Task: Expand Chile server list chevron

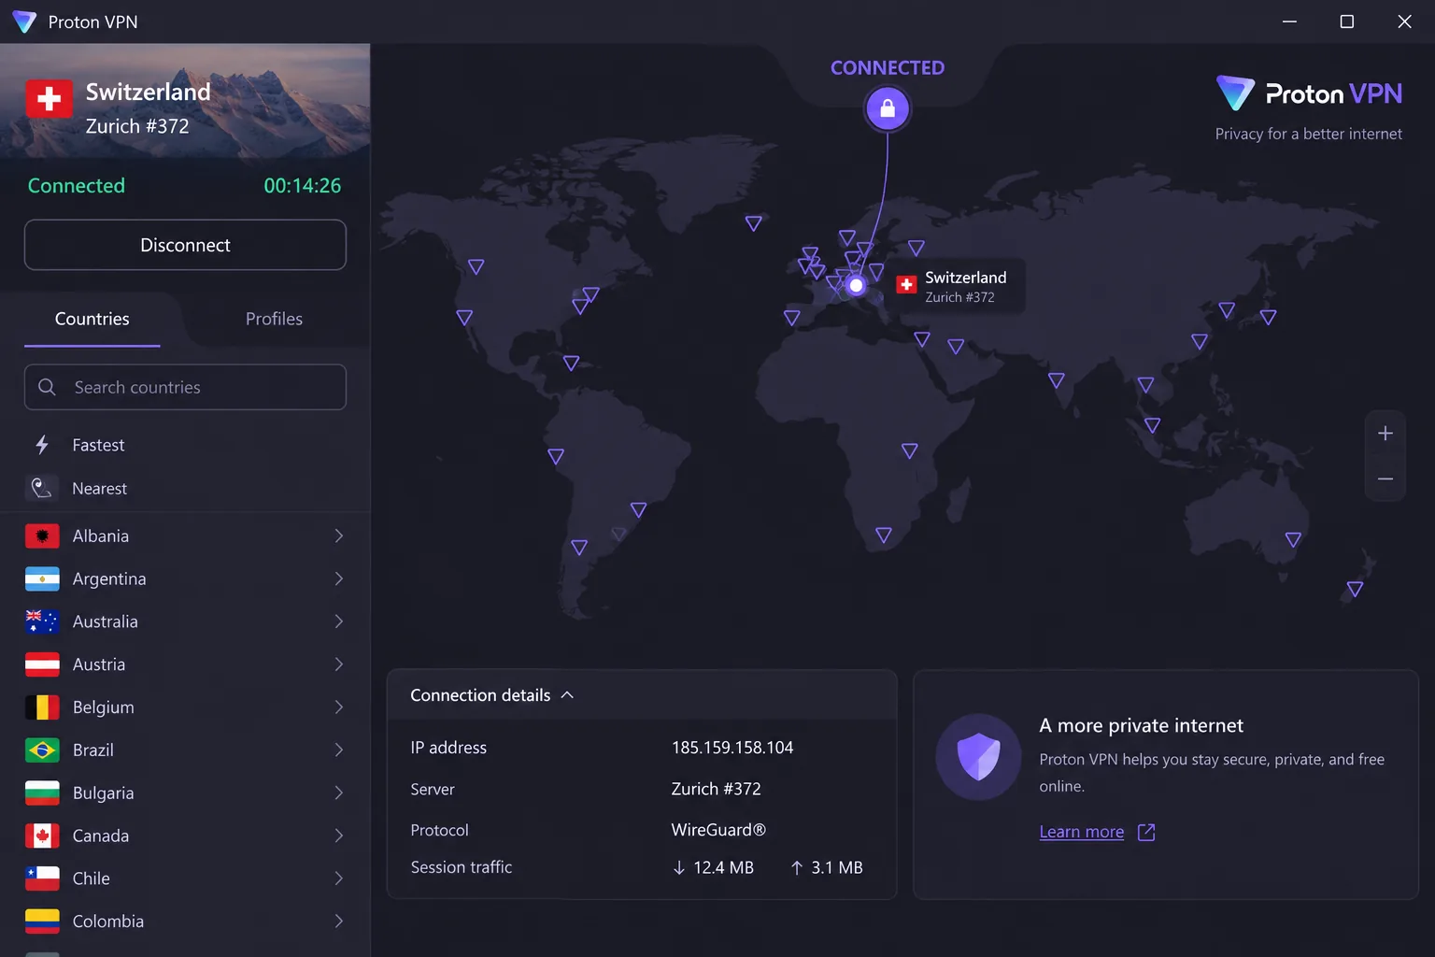Action: click(339, 878)
